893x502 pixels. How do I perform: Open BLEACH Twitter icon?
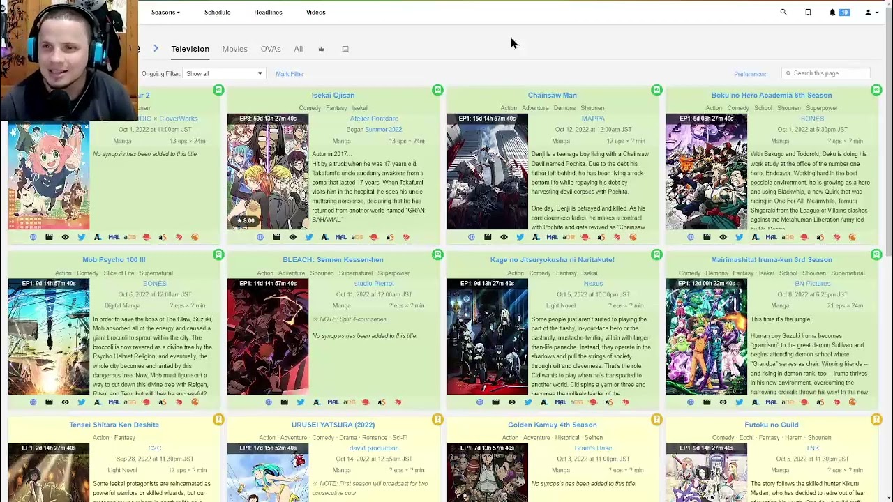(300, 402)
